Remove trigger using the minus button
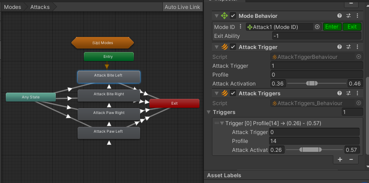Screen dimensions: 369x183 [351, 159]
